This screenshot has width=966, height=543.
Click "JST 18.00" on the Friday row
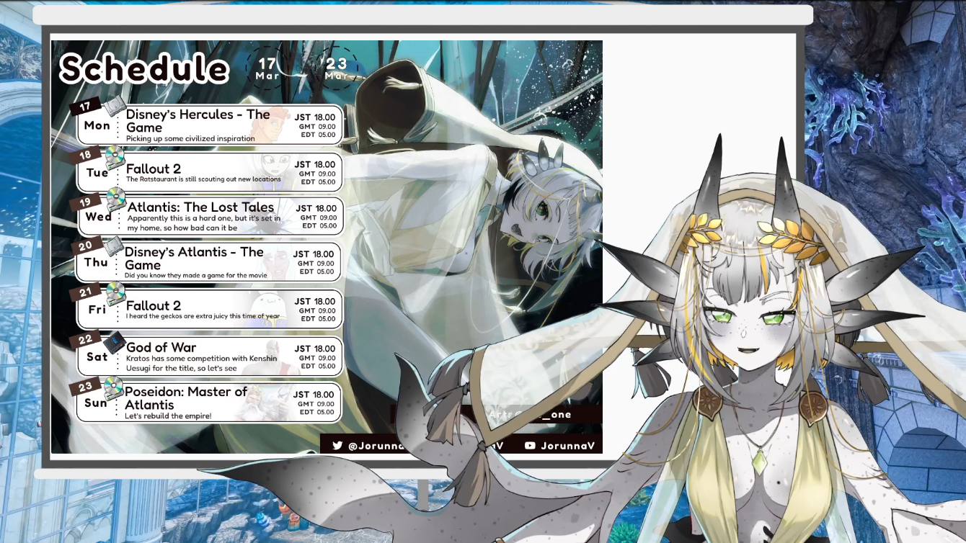tap(315, 302)
